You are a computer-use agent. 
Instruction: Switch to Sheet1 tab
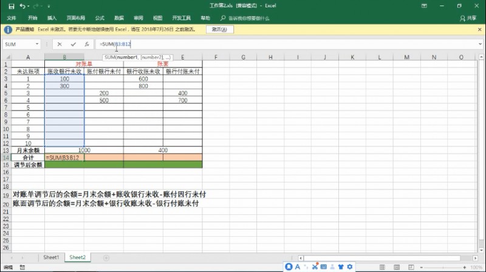click(51, 257)
